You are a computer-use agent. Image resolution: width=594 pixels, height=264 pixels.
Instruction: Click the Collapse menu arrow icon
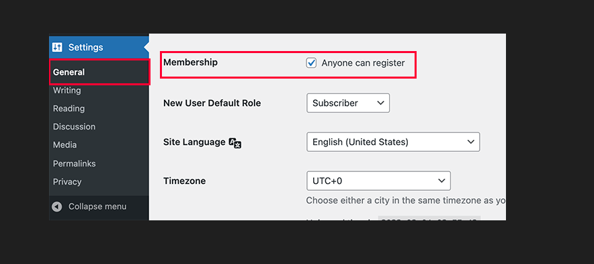coord(57,207)
